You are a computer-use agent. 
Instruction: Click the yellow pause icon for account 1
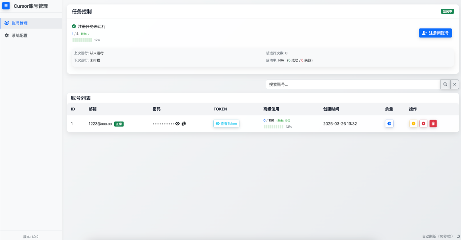(x=414, y=123)
